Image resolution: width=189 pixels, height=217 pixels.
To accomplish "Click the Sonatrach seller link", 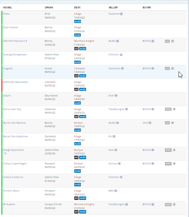I will click(114, 68).
